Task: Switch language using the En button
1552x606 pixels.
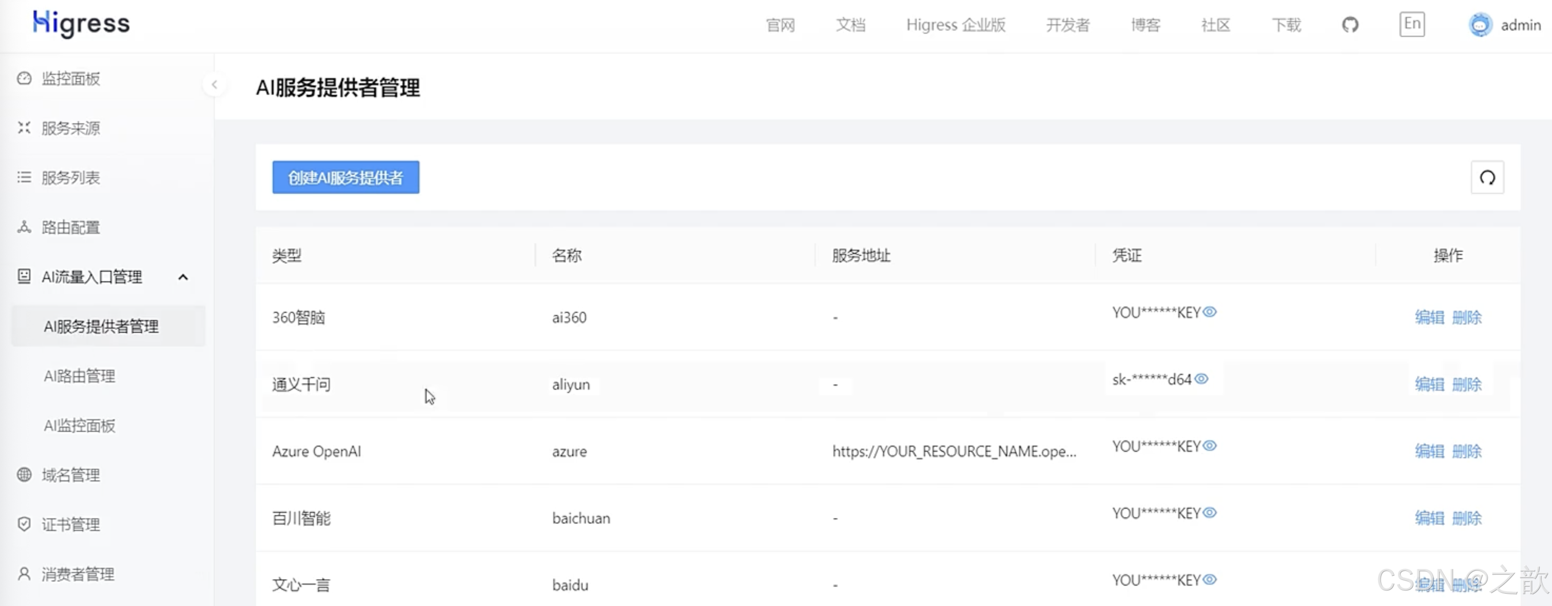Action: (1412, 25)
